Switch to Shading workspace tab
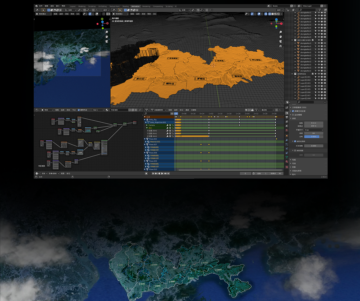This screenshot has height=301, width=360. pyautogui.click(x=125, y=6)
